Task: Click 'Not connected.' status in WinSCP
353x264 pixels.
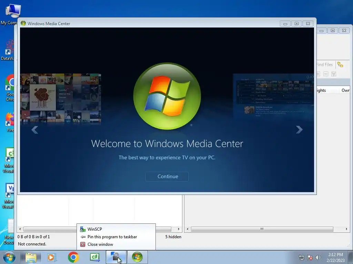Action: [32, 244]
